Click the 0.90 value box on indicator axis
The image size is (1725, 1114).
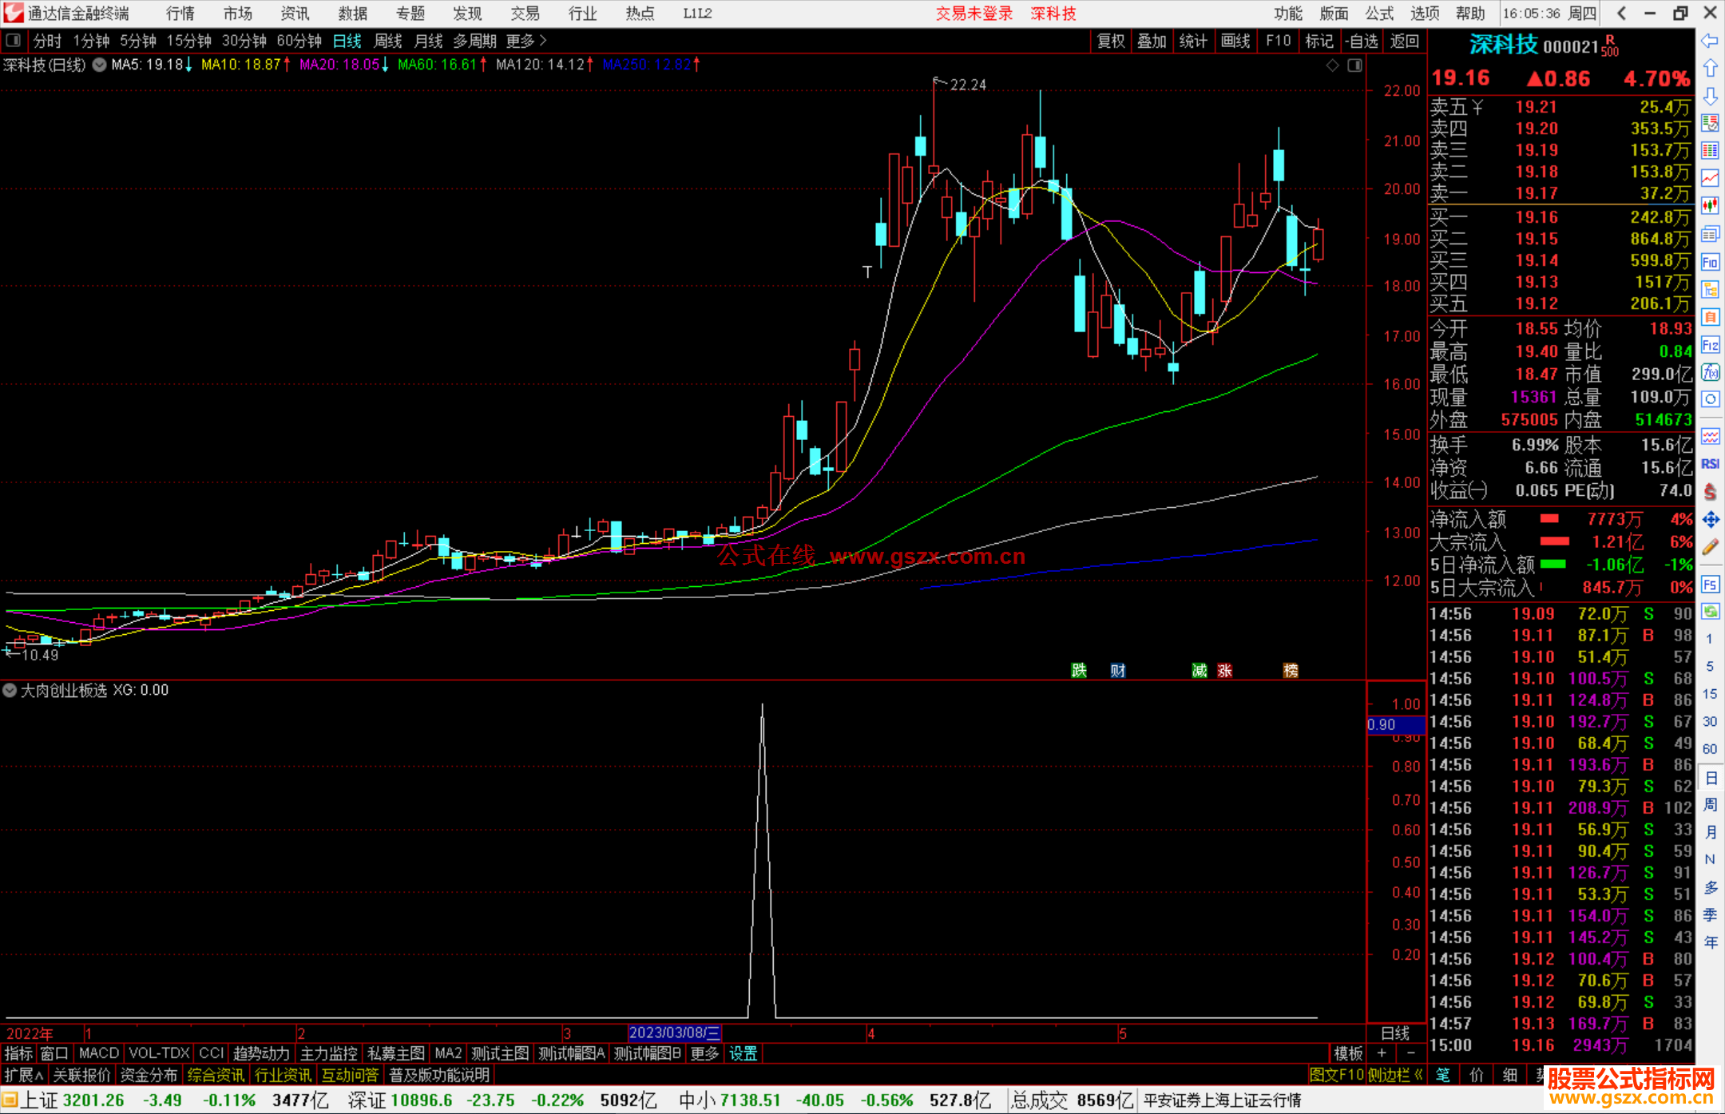1396,725
